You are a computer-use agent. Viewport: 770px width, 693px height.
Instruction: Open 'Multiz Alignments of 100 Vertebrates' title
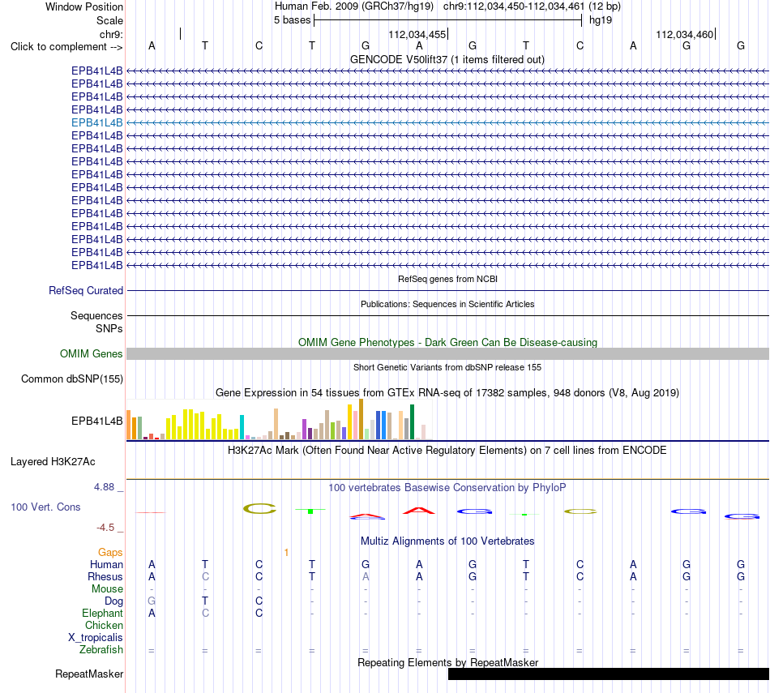(447, 541)
